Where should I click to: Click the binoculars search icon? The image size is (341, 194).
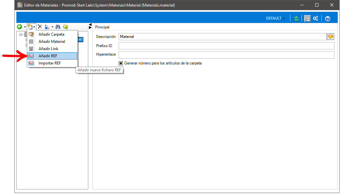pyautogui.click(x=58, y=27)
